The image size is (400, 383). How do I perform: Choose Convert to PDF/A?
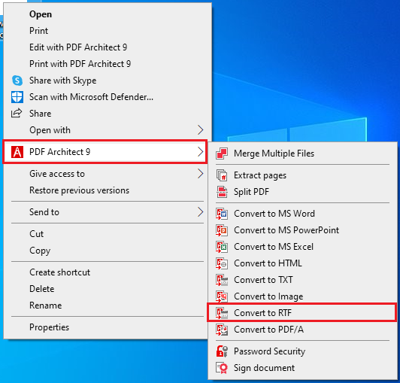click(x=302, y=330)
